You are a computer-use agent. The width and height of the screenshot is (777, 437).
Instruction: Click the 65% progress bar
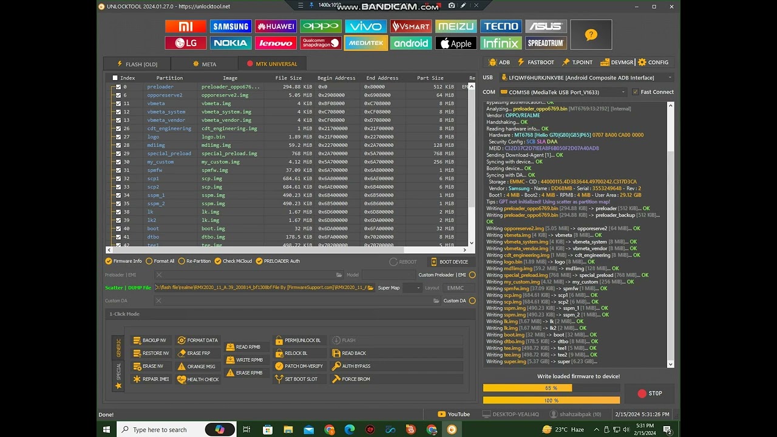click(551, 388)
